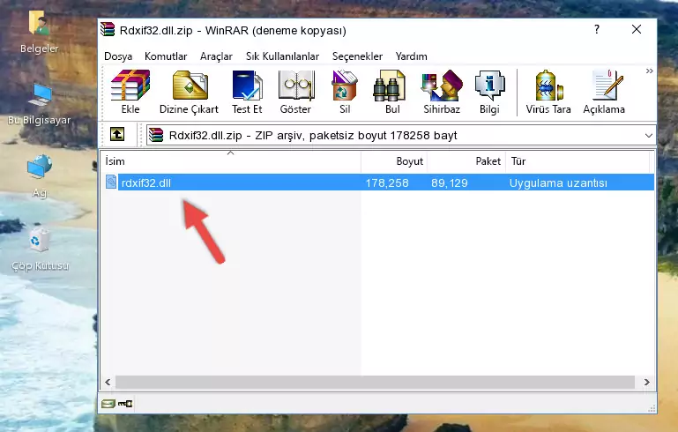Sort by Boyut column header
Viewport: 678px width, 432px height.
point(394,161)
